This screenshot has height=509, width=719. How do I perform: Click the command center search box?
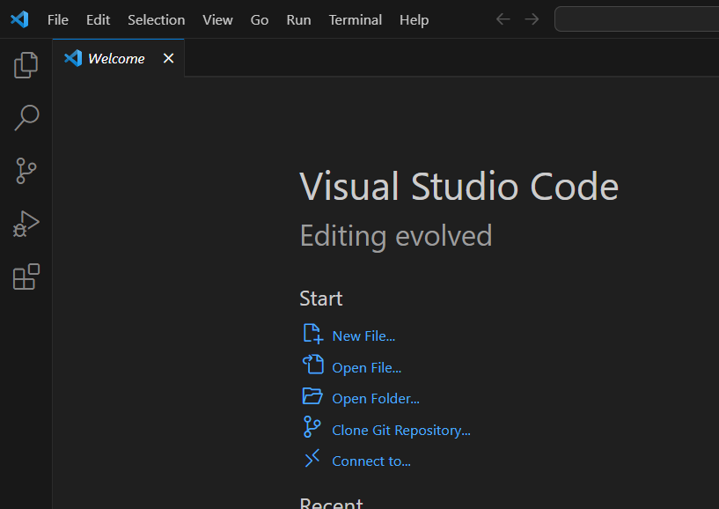pyautogui.click(x=637, y=19)
